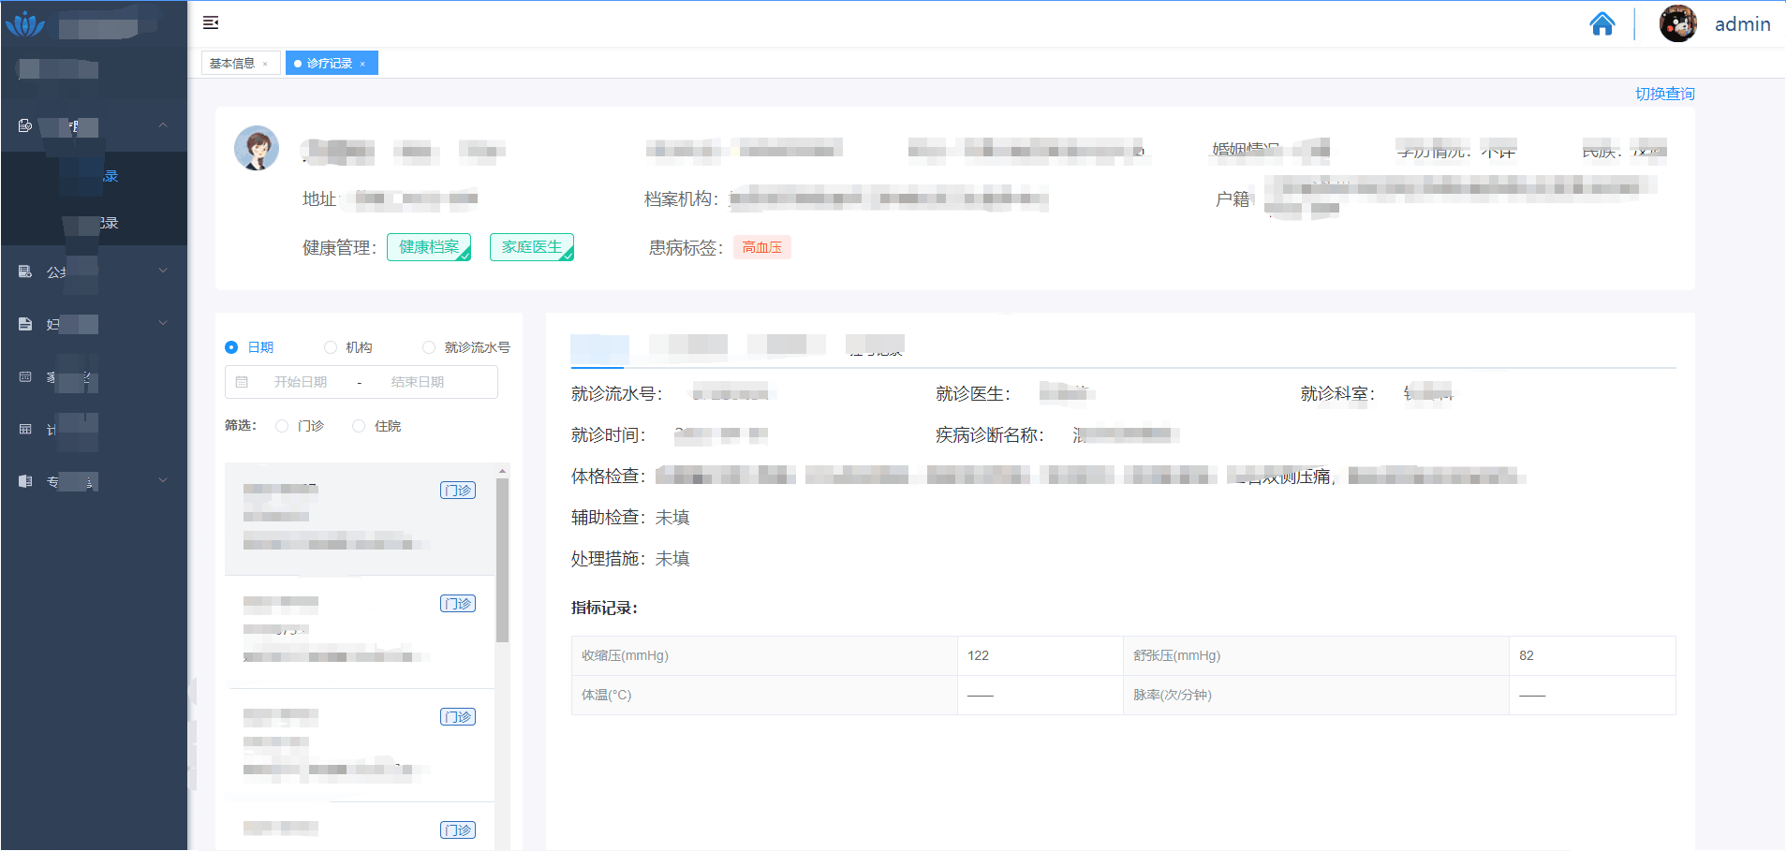
Task: Select the 就诊流水号 radio option
Action: (429, 347)
